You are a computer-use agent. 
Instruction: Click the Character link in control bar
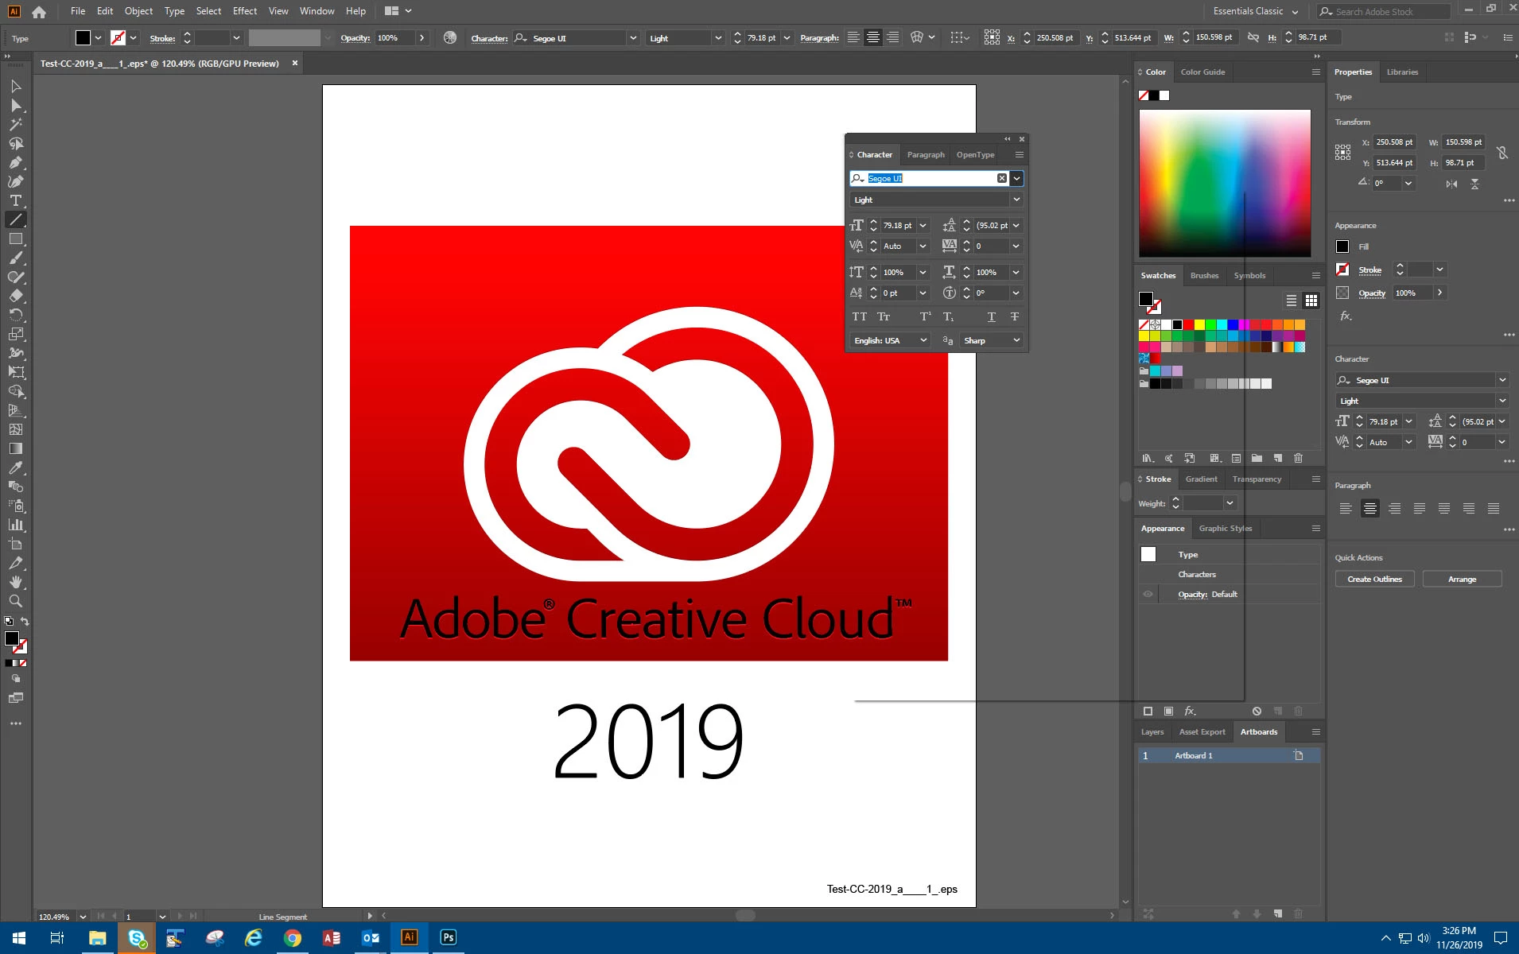489,38
